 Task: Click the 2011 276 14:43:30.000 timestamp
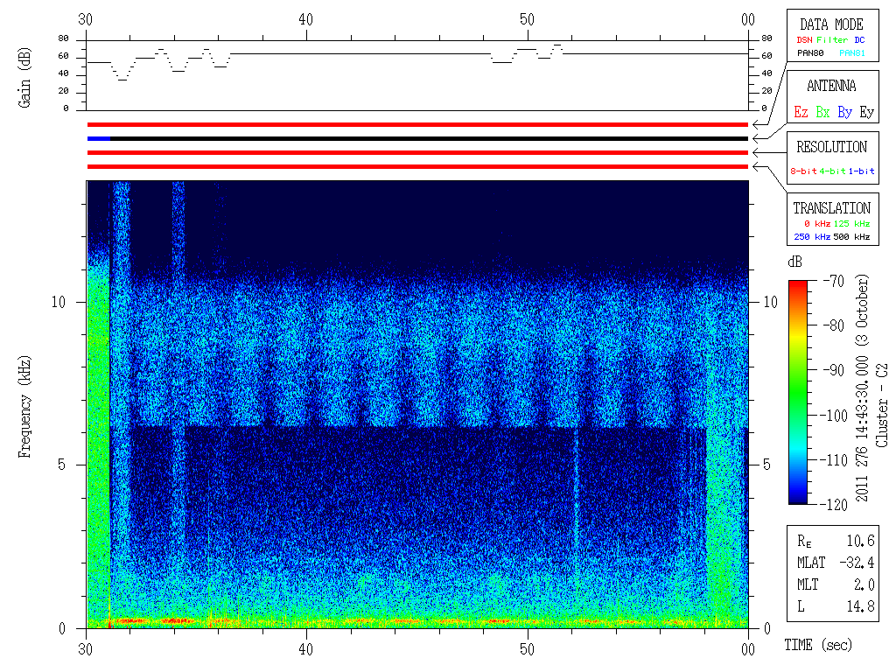coord(862,429)
